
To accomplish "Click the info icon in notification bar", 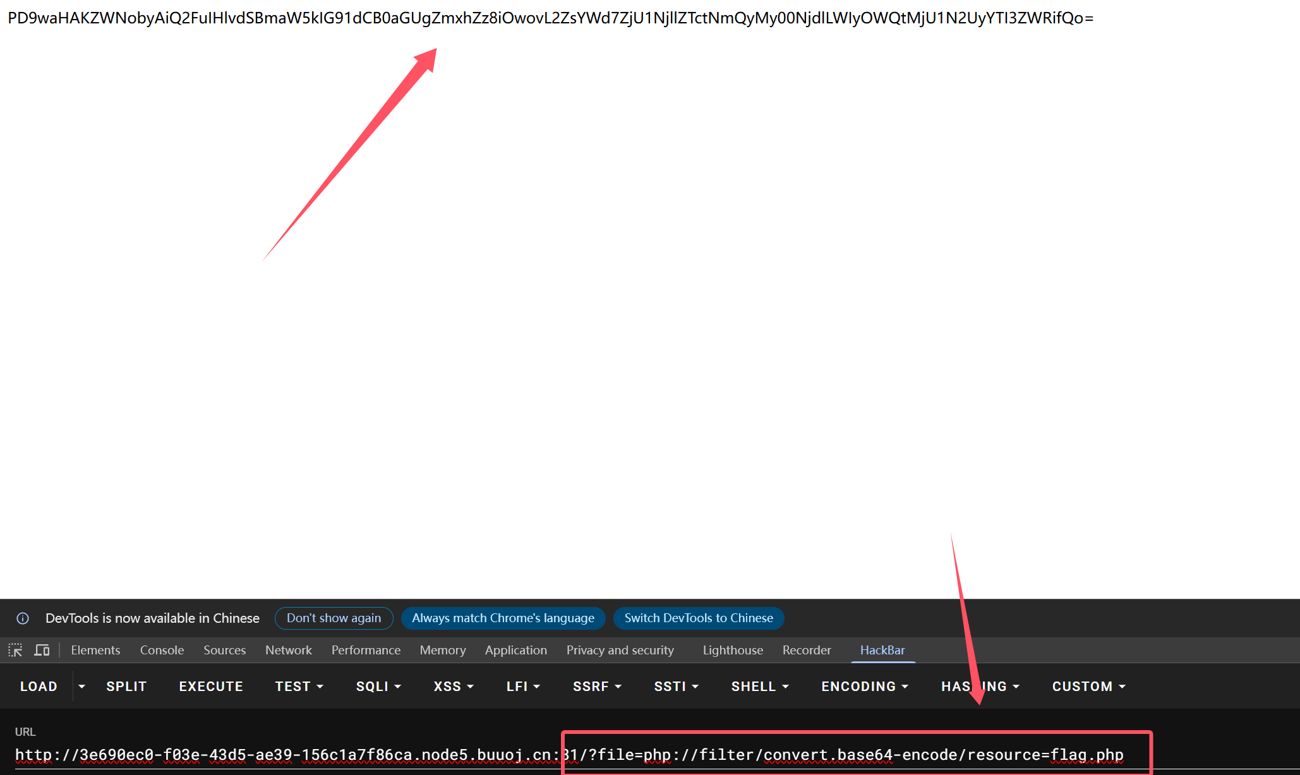I will (23, 618).
